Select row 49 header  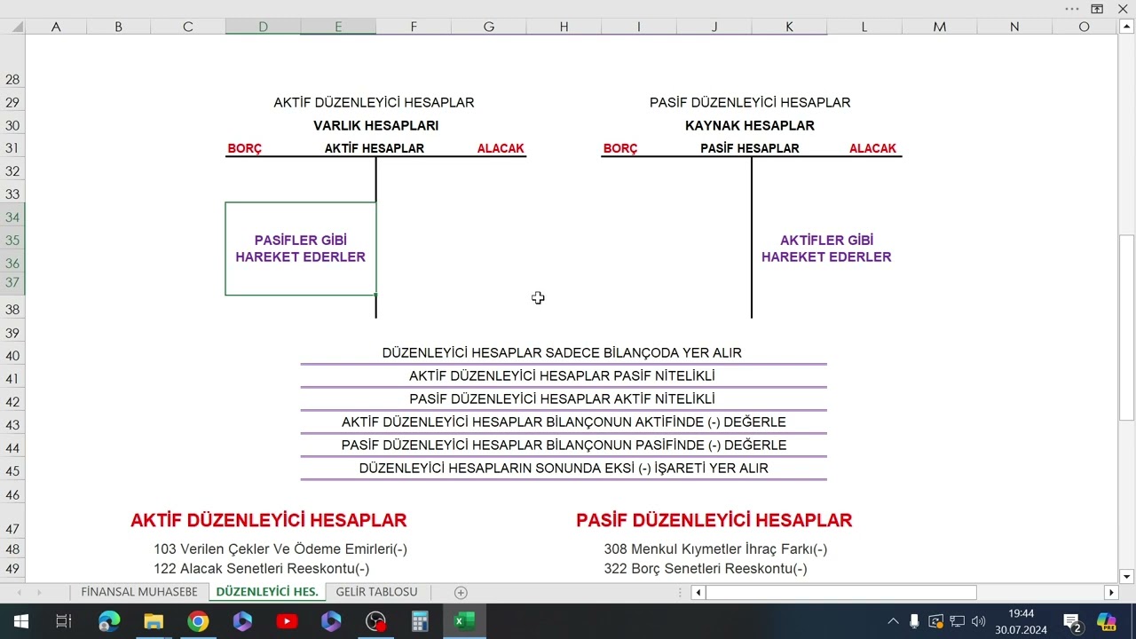(12, 569)
